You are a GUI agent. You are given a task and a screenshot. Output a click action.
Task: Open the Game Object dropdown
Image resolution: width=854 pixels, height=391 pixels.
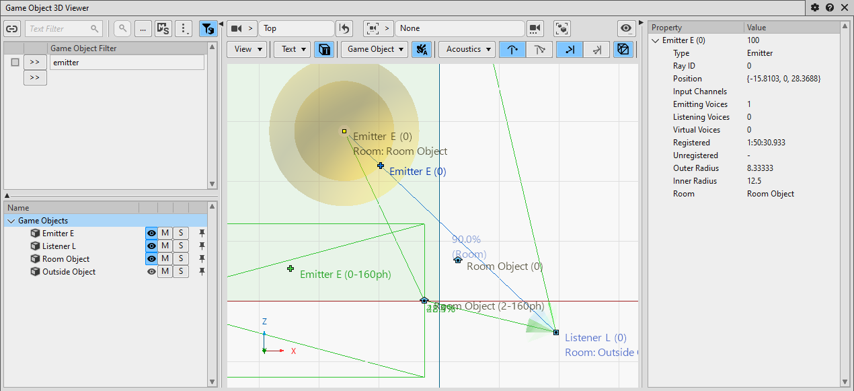[x=375, y=49]
